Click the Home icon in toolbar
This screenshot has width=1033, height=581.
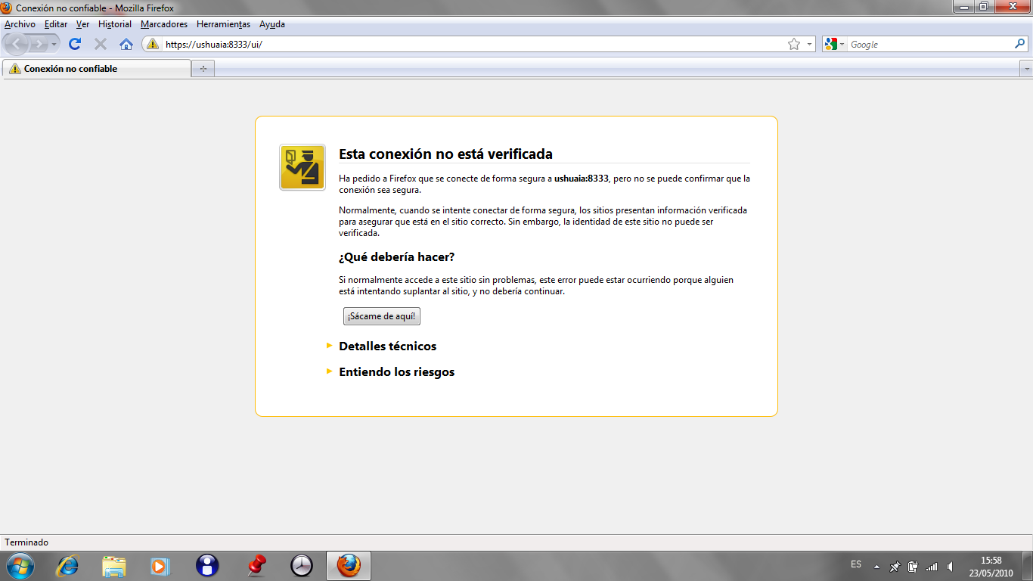tap(126, 44)
